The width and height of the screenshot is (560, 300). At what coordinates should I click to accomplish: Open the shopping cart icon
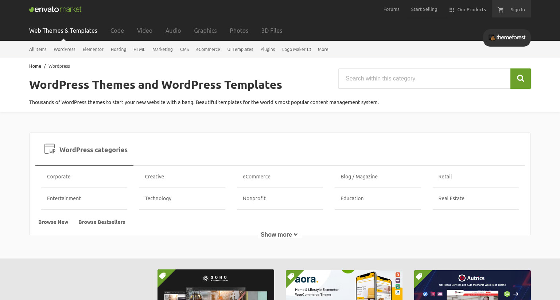(501, 9)
